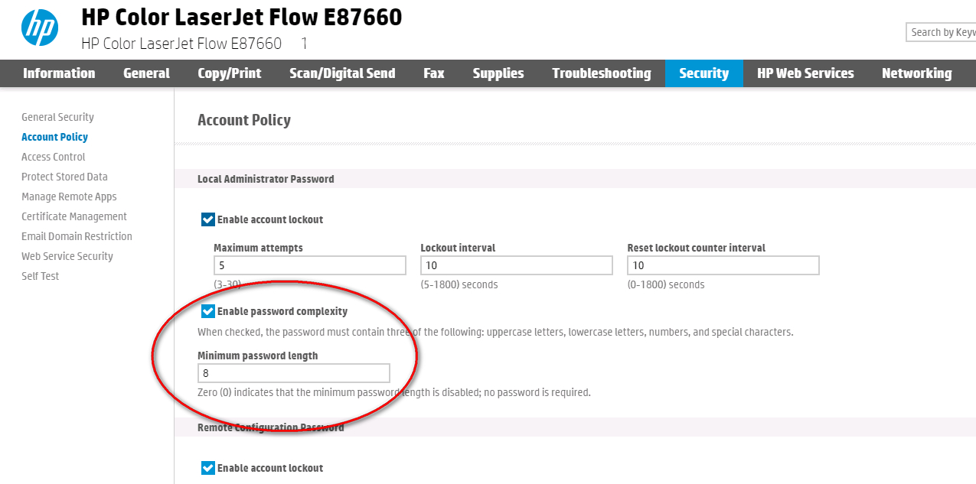Open the Information tab
The height and width of the screenshot is (484, 976).
tap(59, 73)
